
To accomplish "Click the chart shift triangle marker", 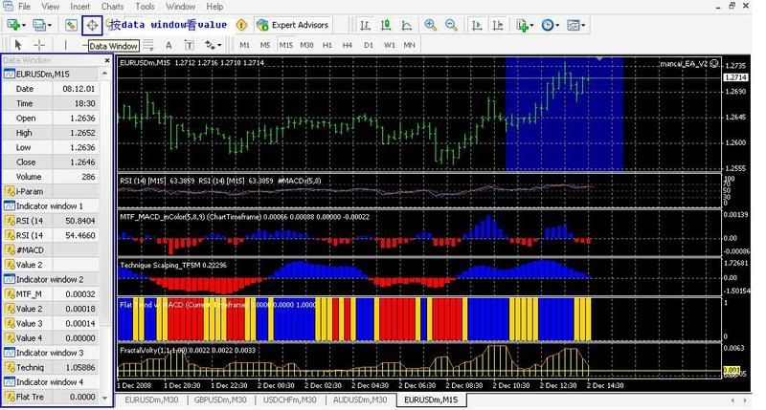I will tap(599, 59).
